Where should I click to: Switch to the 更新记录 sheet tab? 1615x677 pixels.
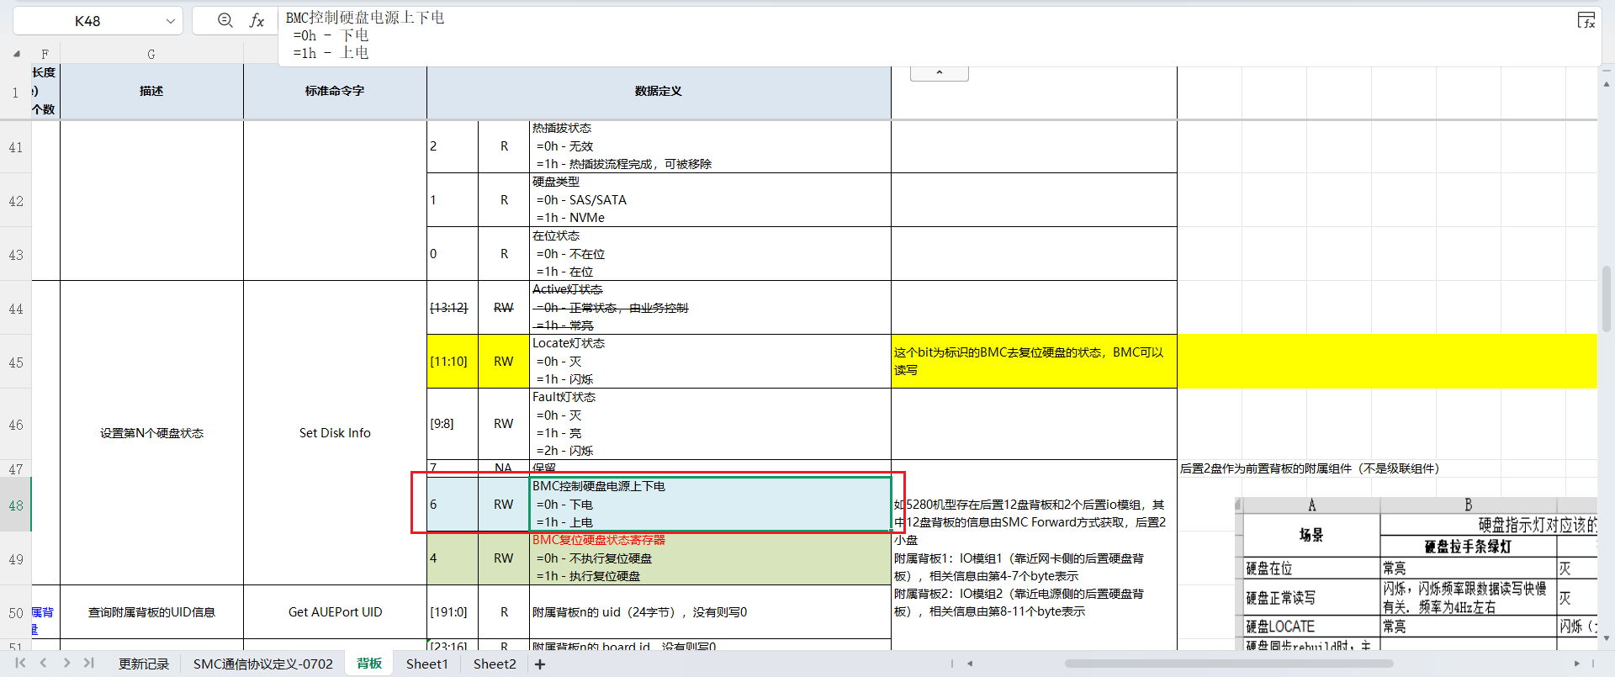(x=143, y=664)
